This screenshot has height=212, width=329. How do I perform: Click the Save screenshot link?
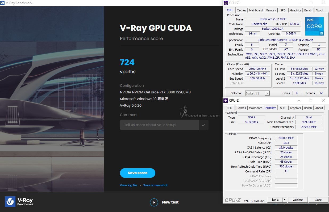(x=155, y=185)
